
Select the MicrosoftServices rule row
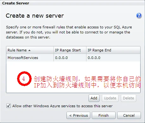(x=73, y=58)
